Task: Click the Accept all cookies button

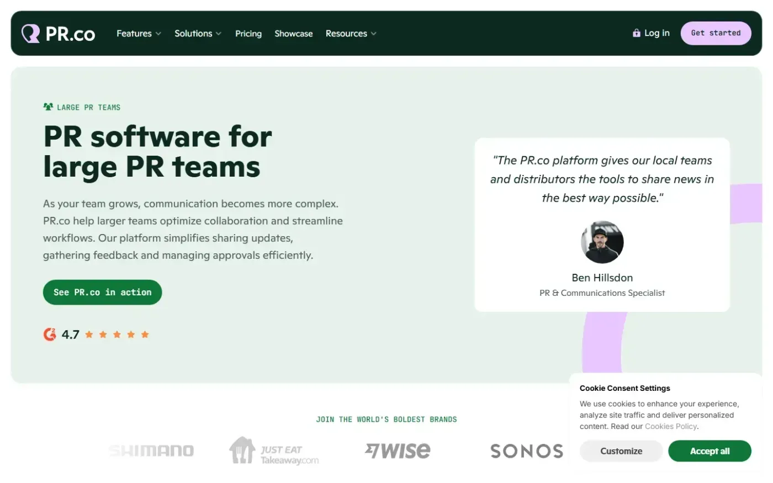Action: (x=710, y=451)
